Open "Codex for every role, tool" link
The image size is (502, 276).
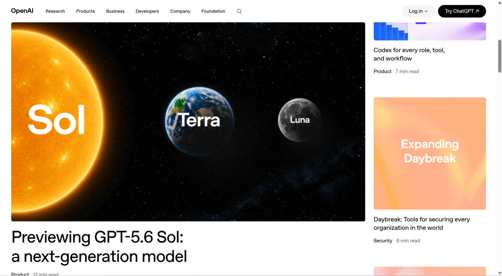click(x=409, y=54)
